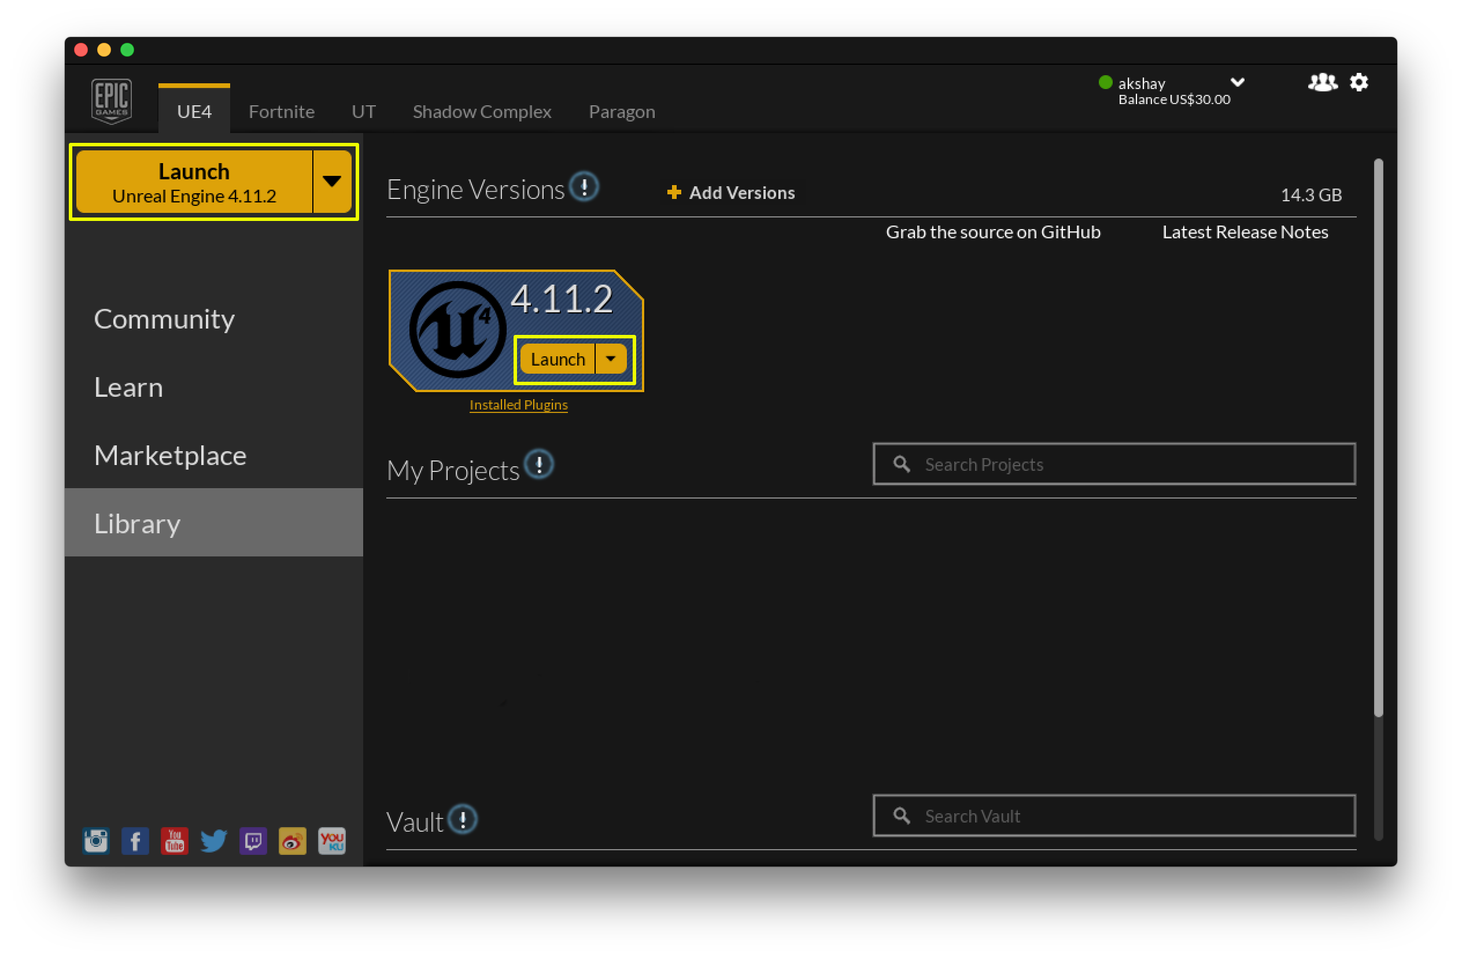Open the Marketplace sidebar section
1462x959 pixels.
click(170, 456)
